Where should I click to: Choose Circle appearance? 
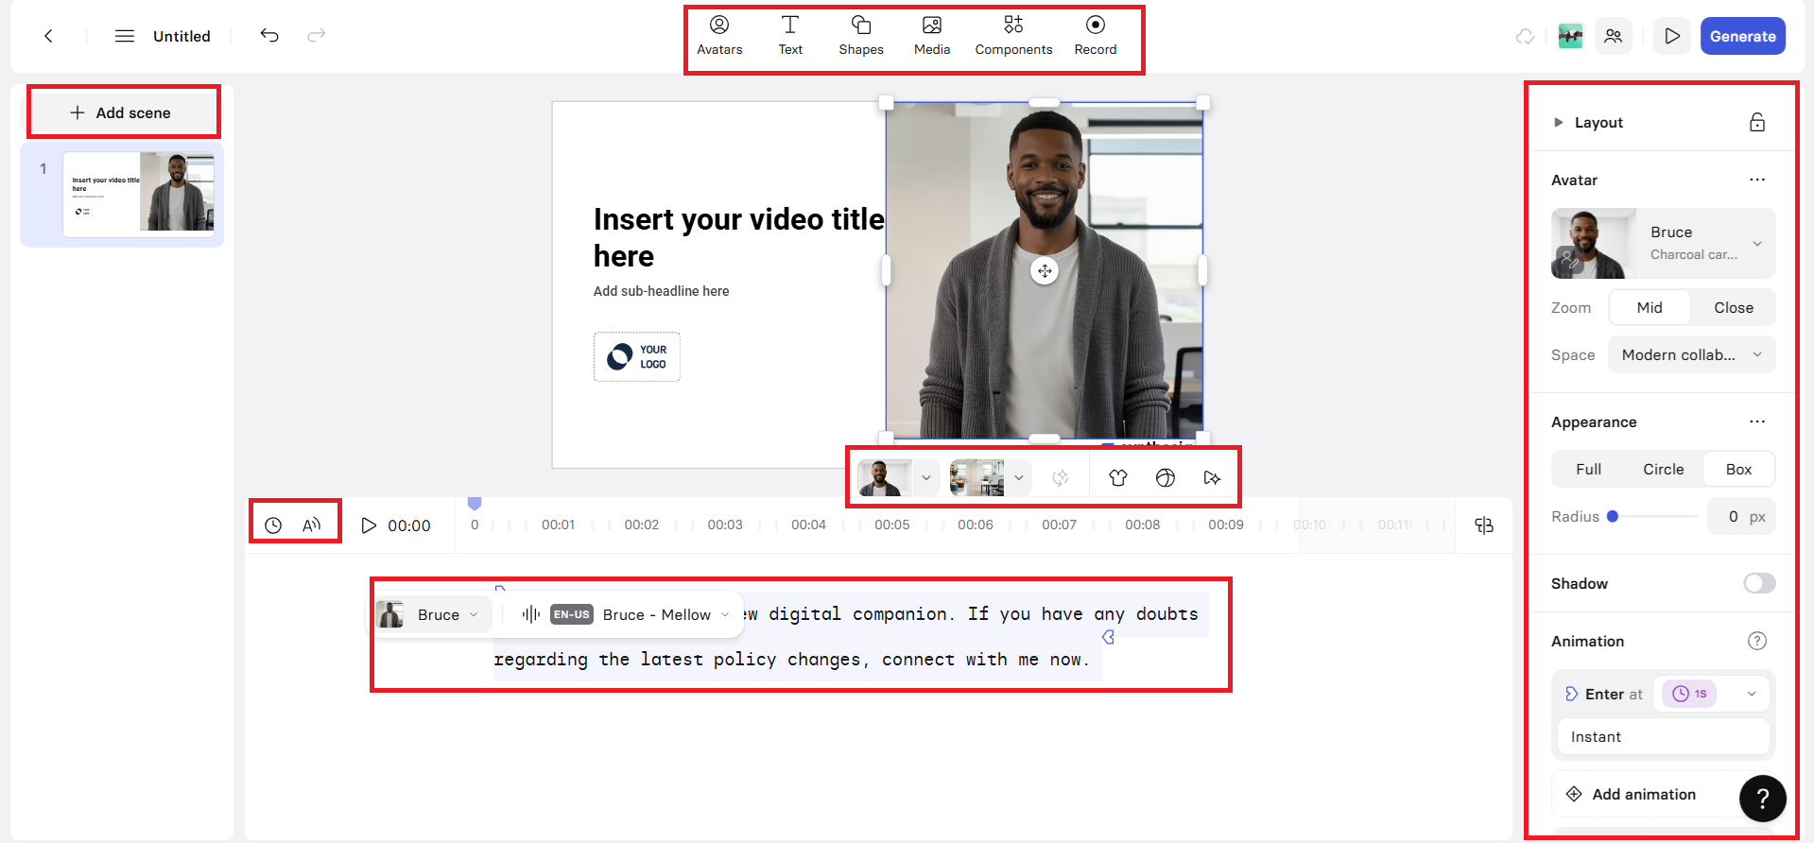coord(1664,469)
